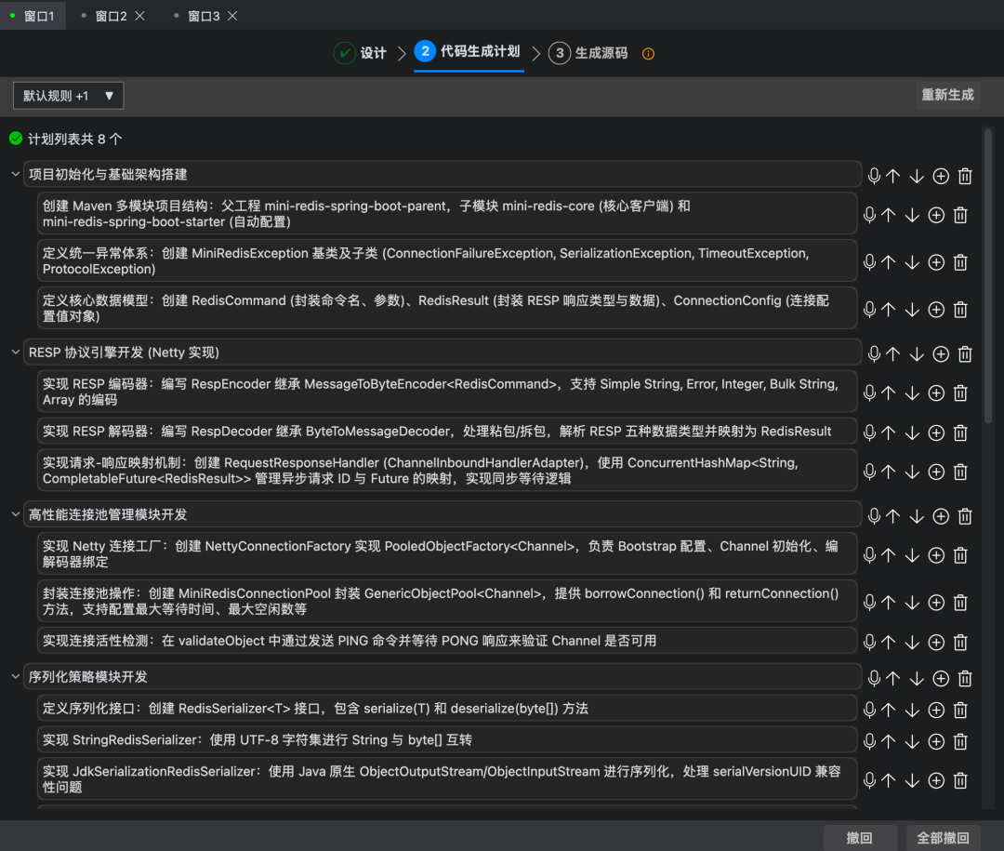This screenshot has width=1004, height=851.
Task: Move 定义序列化接口 row up
Action: 888,710
